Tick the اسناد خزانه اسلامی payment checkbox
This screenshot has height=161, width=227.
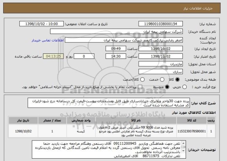click(140, 87)
